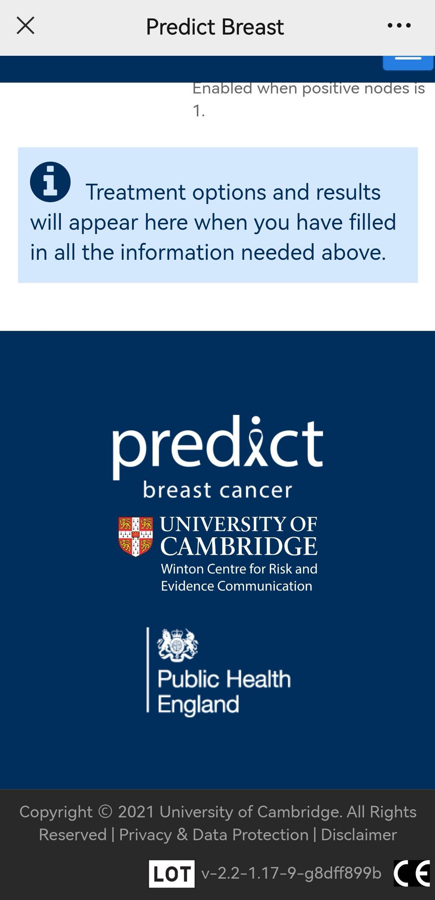Tap the Predict Breast page title
The height and width of the screenshot is (900, 435).
(215, 27)
